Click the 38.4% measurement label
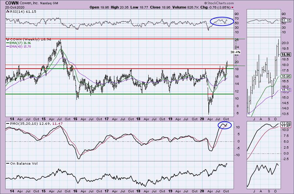Image resolution: width=294 pixels, height=194 pixels. 235,52
